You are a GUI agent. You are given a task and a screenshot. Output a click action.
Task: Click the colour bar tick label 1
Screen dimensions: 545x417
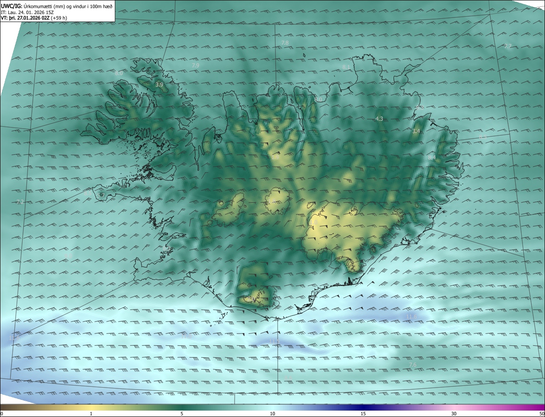[91, 414]
